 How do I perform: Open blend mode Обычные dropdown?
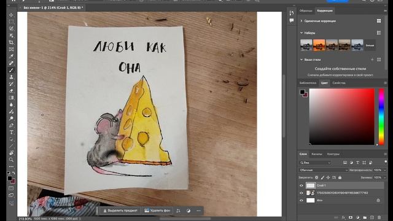pyautogui.click(x=324, y=170)
